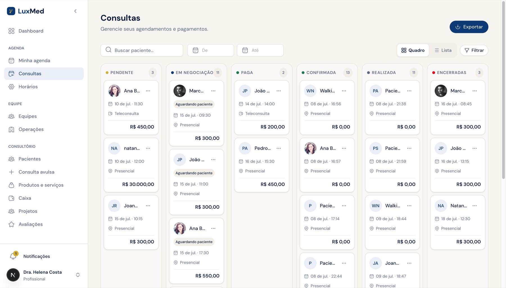
Task: Open options menu on Ana B. Pendente card
Action: tap(148, 91)
